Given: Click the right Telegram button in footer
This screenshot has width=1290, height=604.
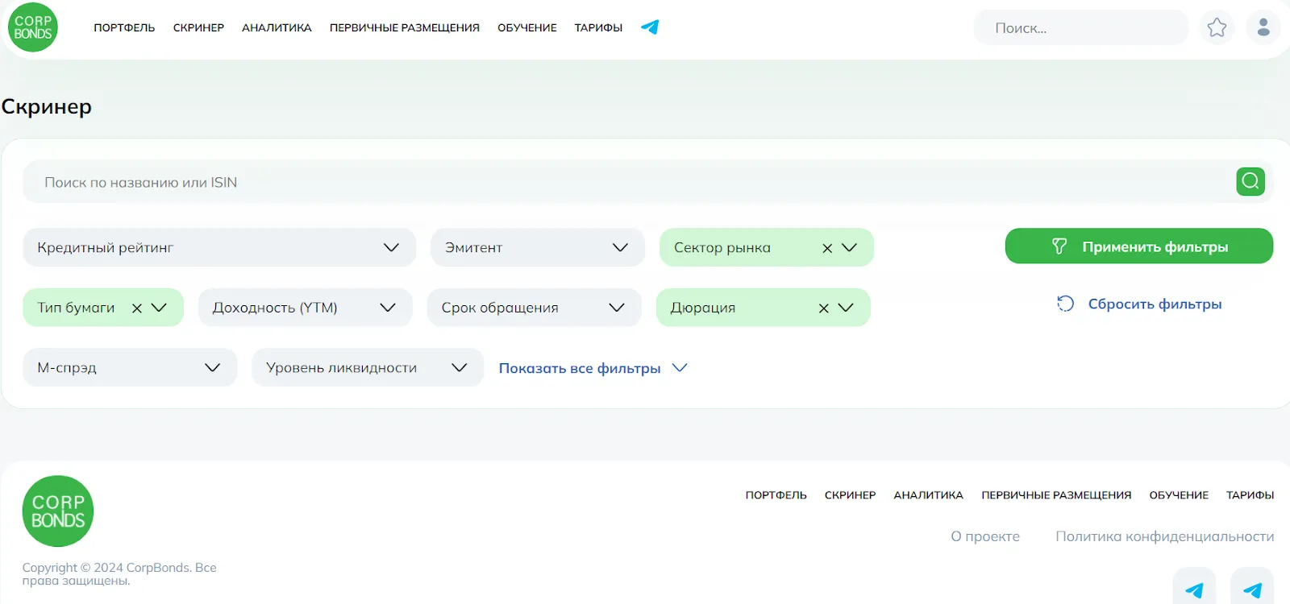Looking at the screenshot, I should coord(1252,588).
